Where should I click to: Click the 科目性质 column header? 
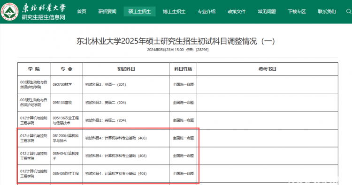coord(183,69)
